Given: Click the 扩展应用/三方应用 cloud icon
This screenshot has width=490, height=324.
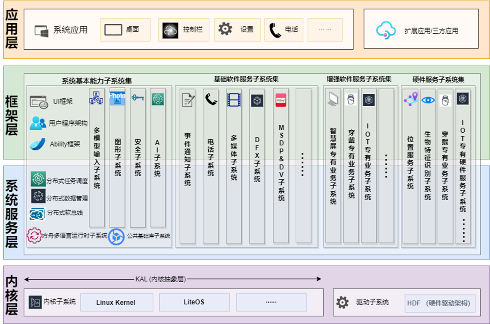Looking at the screenshot, I should pyautogui.click(x=386, y=30).
